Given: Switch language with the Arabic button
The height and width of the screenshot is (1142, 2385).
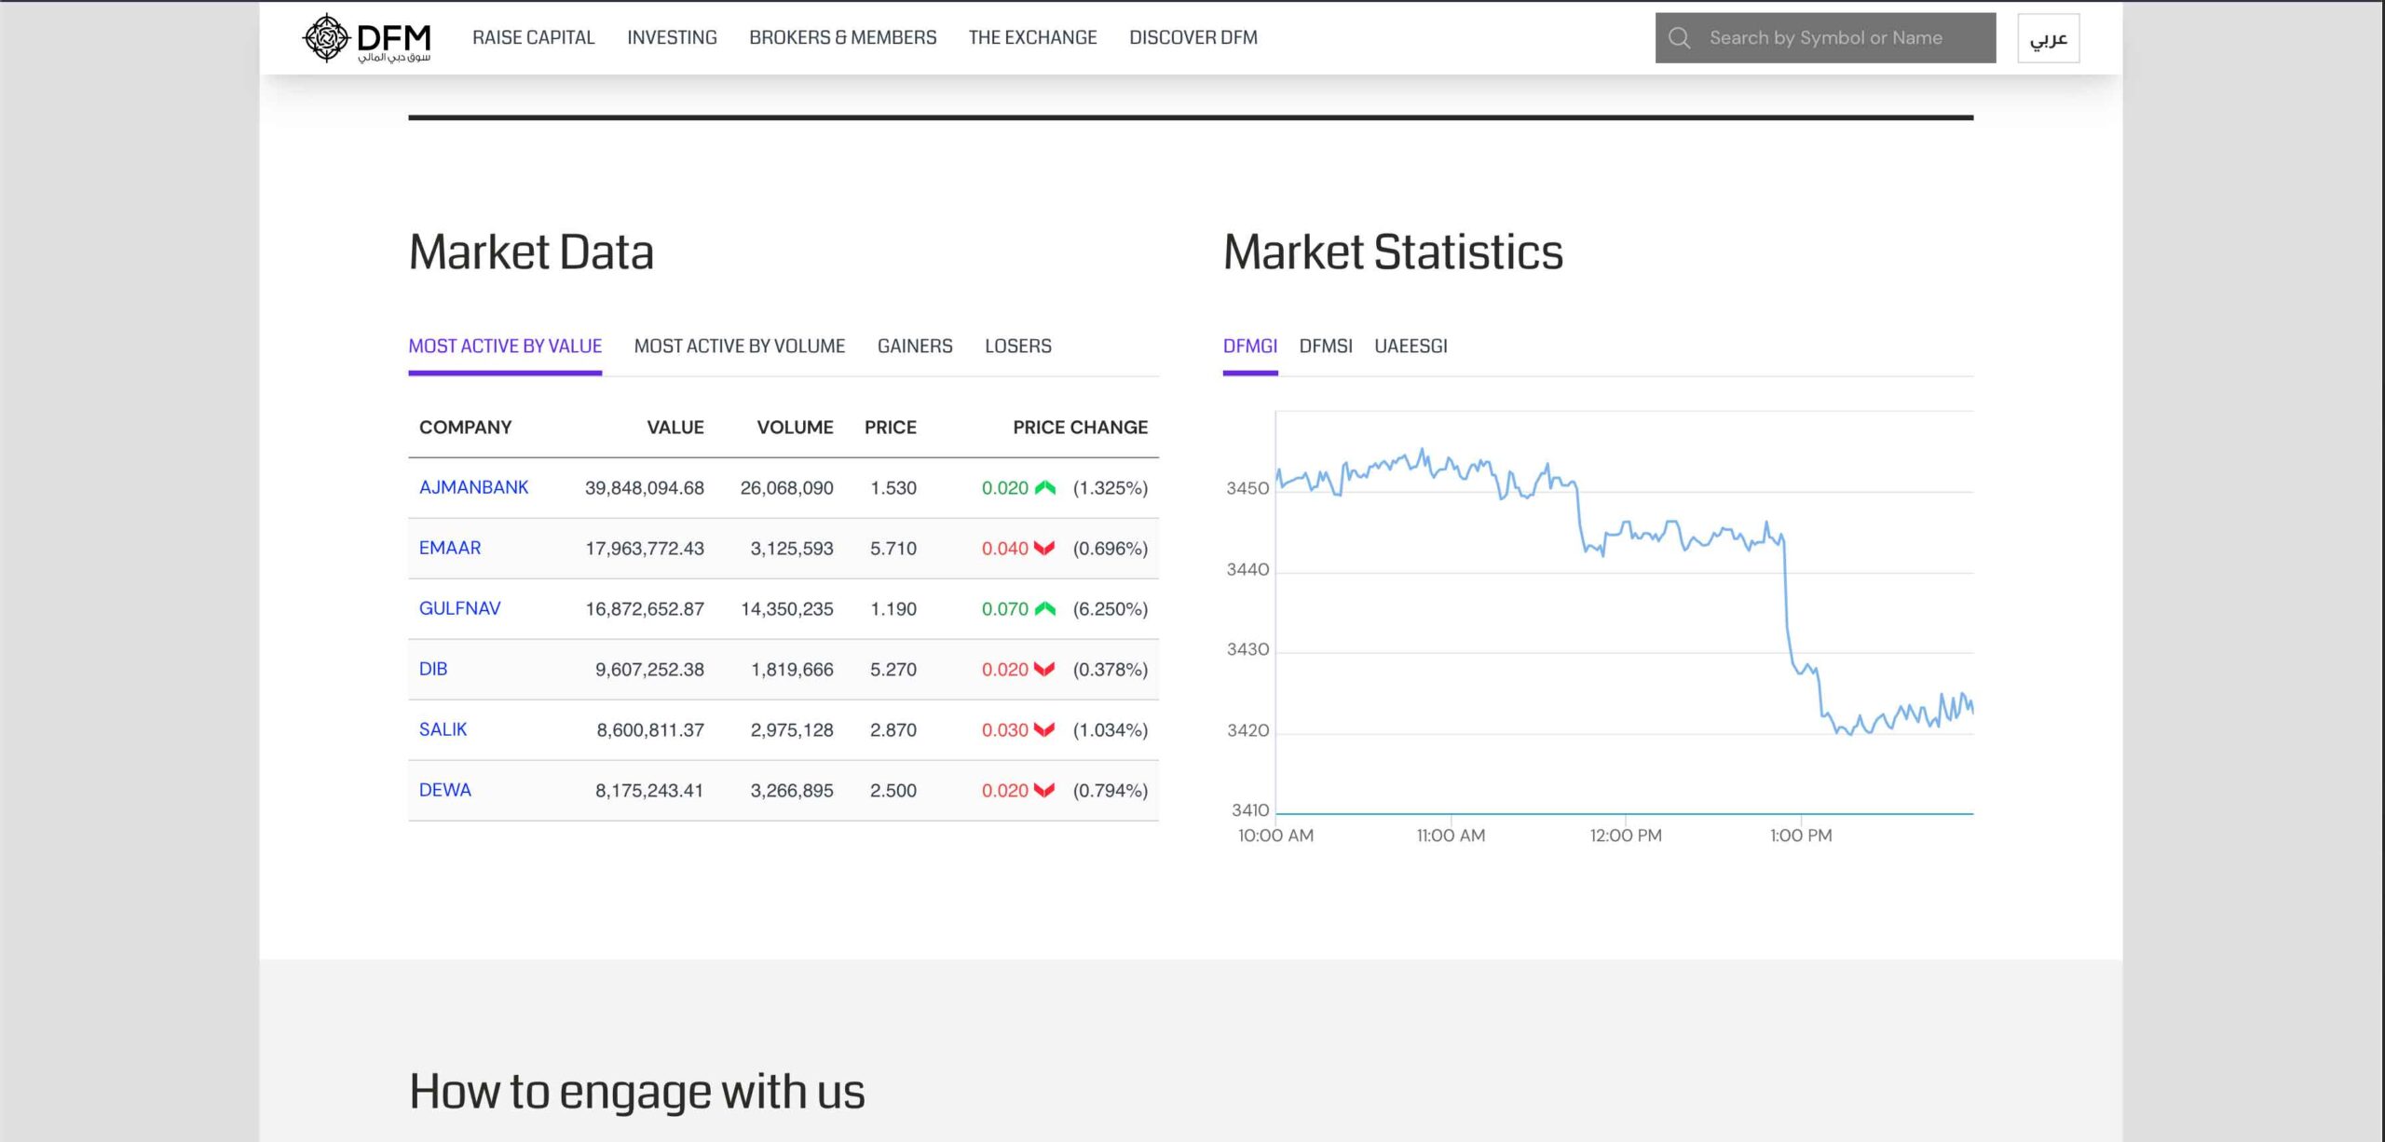Looking at the screenshot, I should (2048, 38).
